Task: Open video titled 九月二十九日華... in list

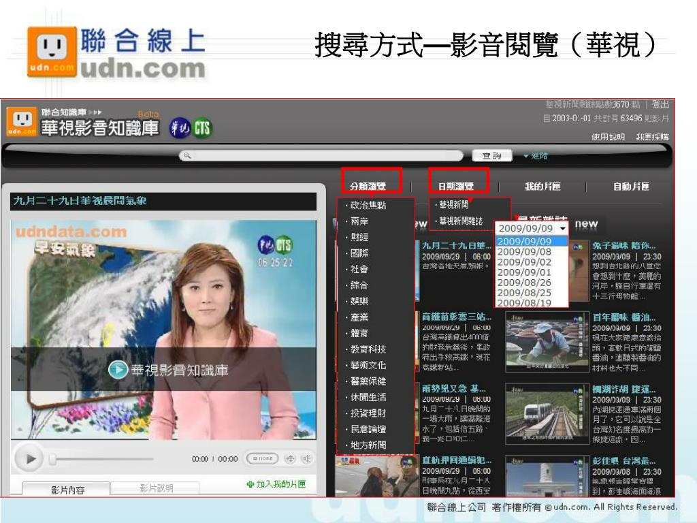Action: (457, 245)
